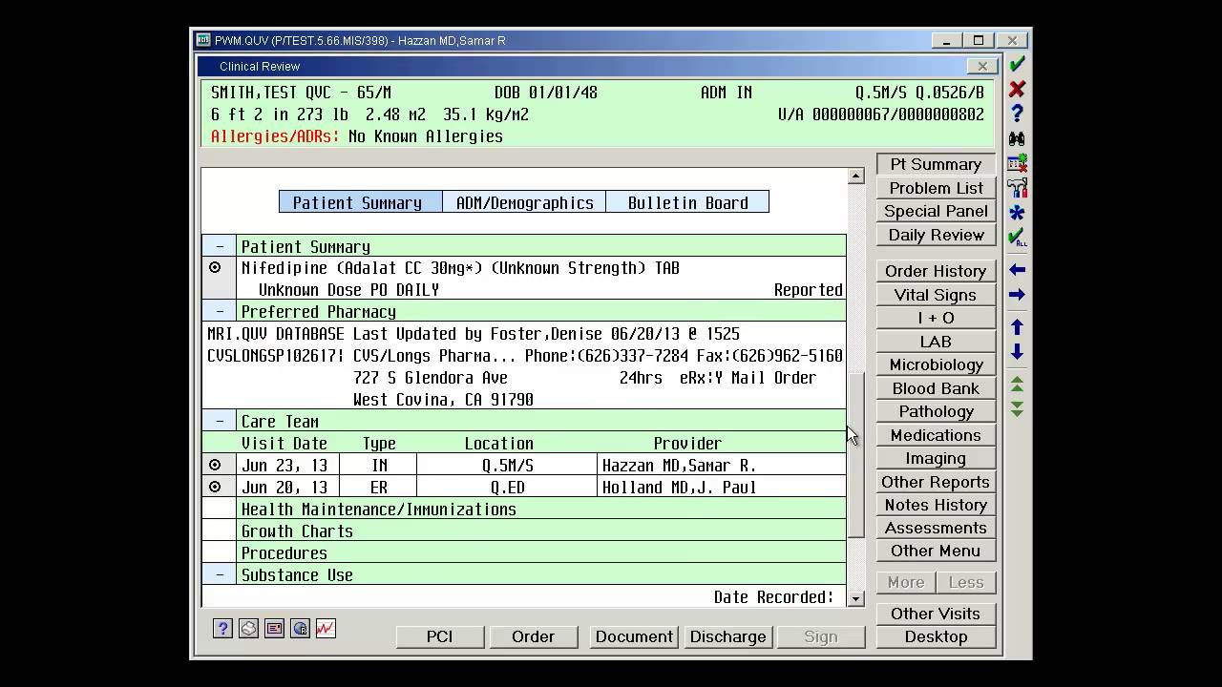Switch to the ADM/Demographics tab
This screenshot has height=687, width=1222.
pyautogui.click(x=524, y=202)
